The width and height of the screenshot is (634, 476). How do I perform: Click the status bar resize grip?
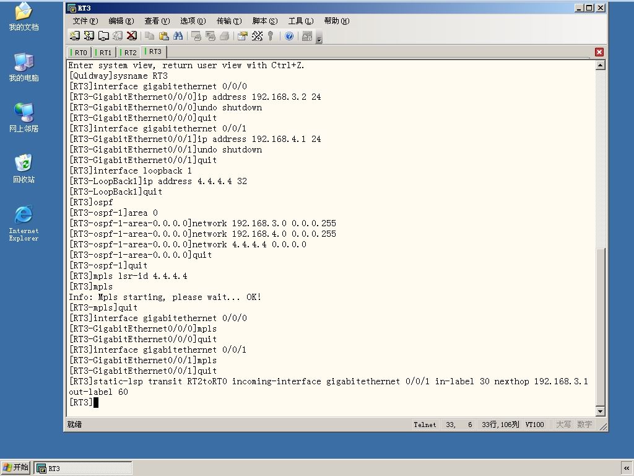pos(603,426)
